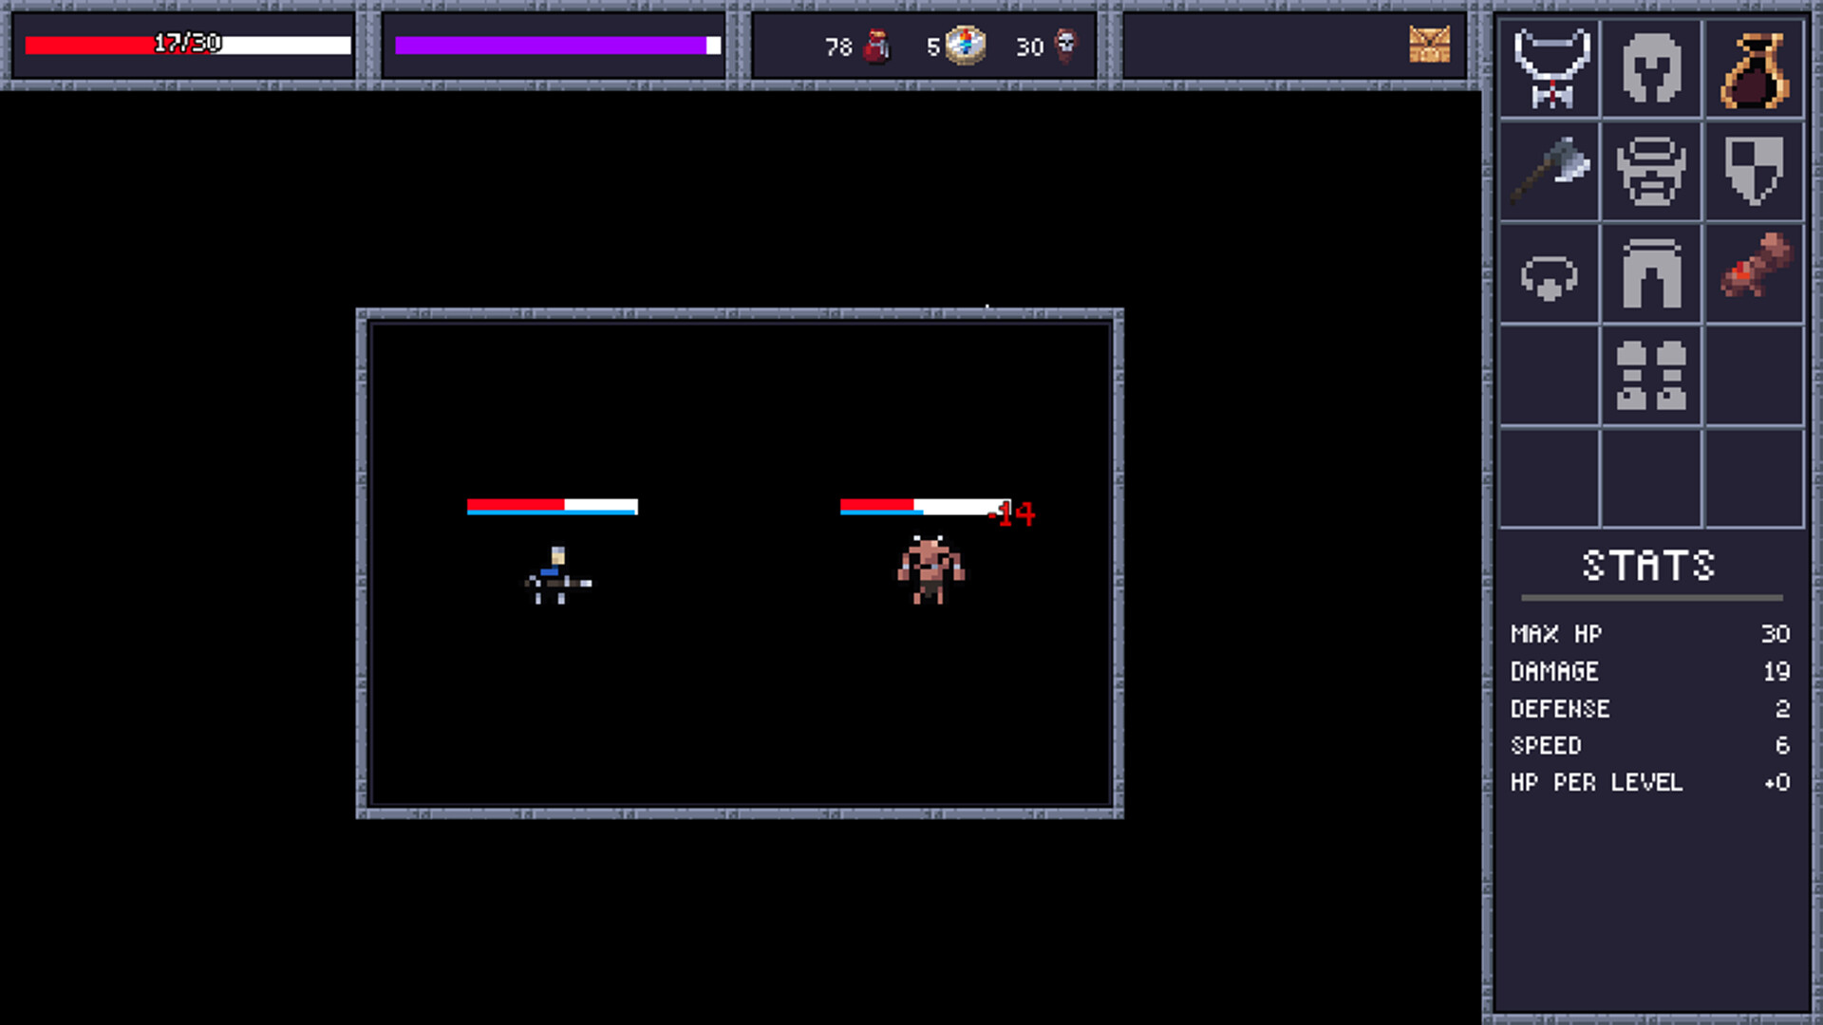Open the coin pouch inventory slot
This screenshot has width=1823, height=1025.
pos(1755,69)
